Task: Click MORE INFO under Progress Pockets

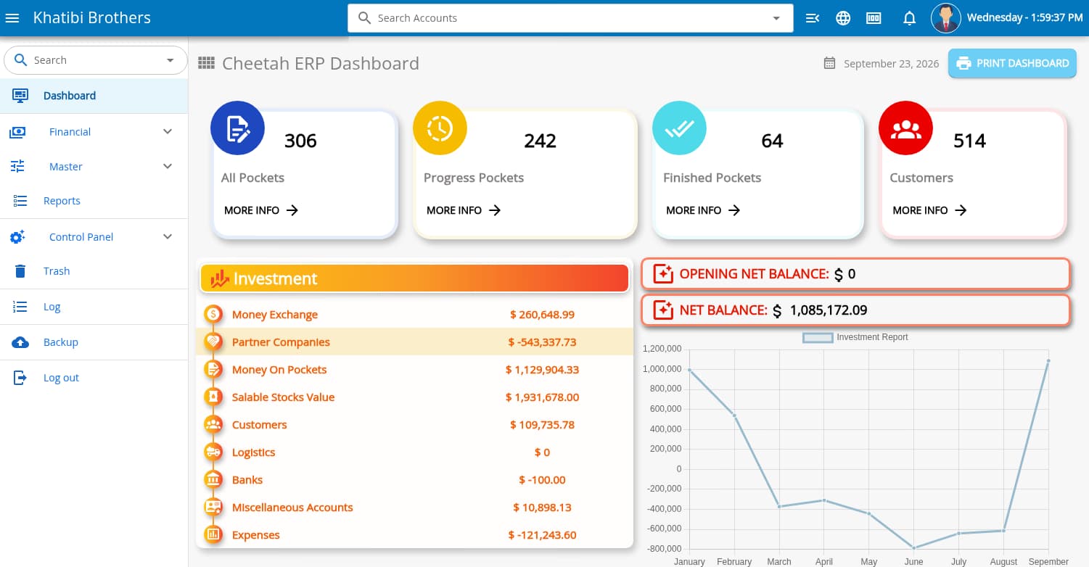Action: pyautogui.click(x=464, y=210)
